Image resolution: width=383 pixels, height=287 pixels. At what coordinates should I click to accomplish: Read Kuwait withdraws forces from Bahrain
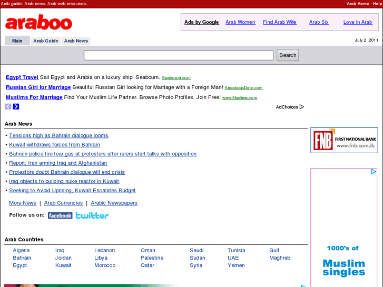(54, 145)
